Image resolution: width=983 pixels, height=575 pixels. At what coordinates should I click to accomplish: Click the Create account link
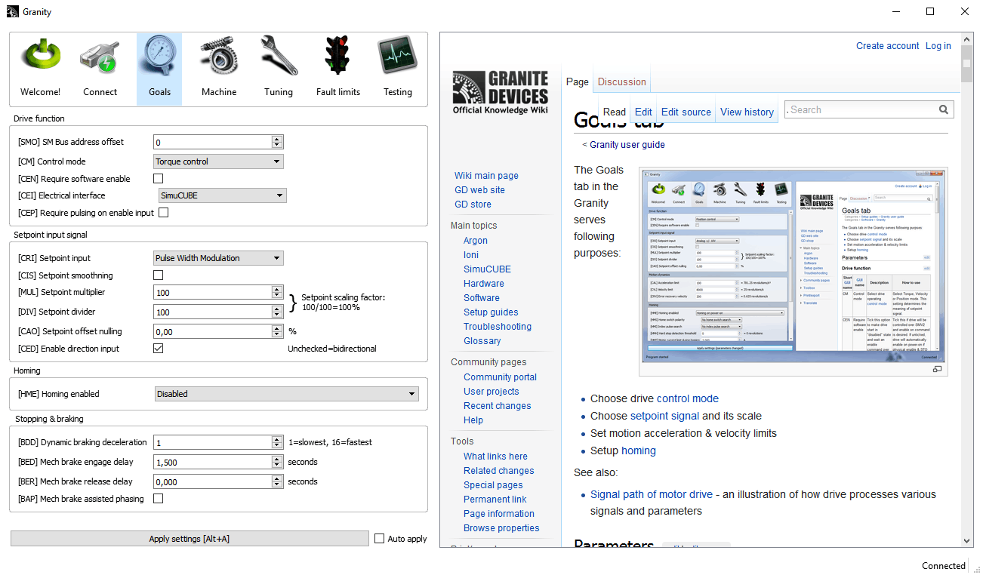888,46
